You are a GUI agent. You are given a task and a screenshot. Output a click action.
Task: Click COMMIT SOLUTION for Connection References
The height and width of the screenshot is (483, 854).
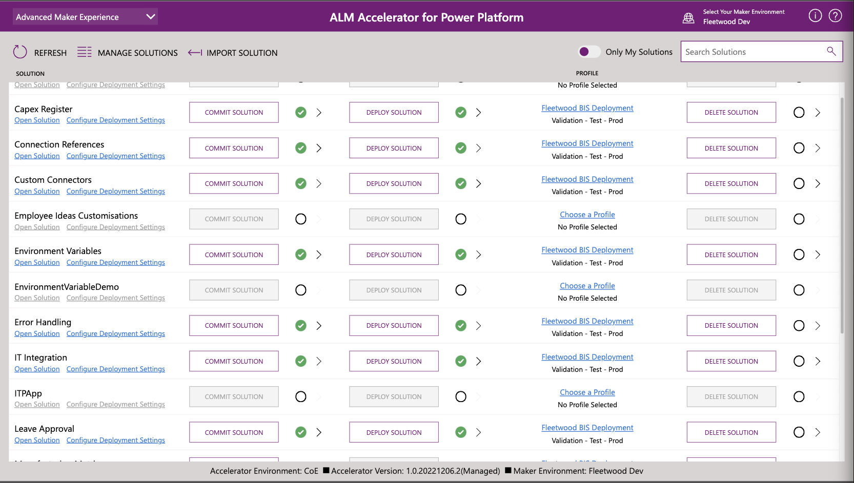pyautogui.click(x=234, y=148)
